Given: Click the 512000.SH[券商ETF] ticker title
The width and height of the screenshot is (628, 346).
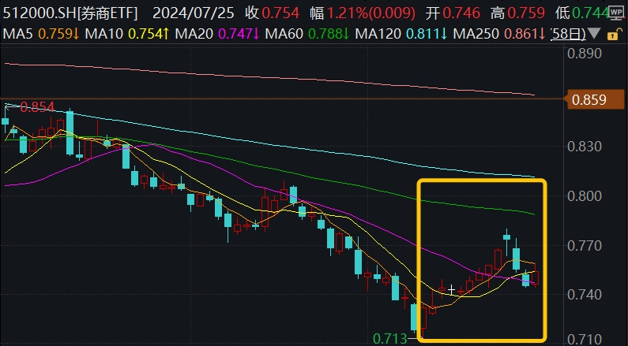Looking at the screenshot, I should (x=70, y=13).
